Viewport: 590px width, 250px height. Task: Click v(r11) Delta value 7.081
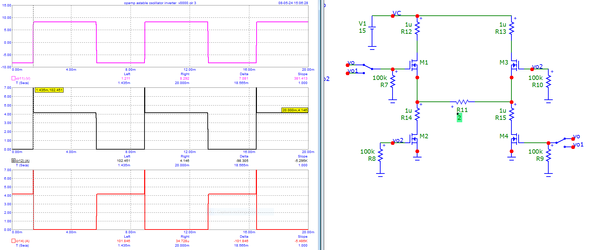click(244, 79)
